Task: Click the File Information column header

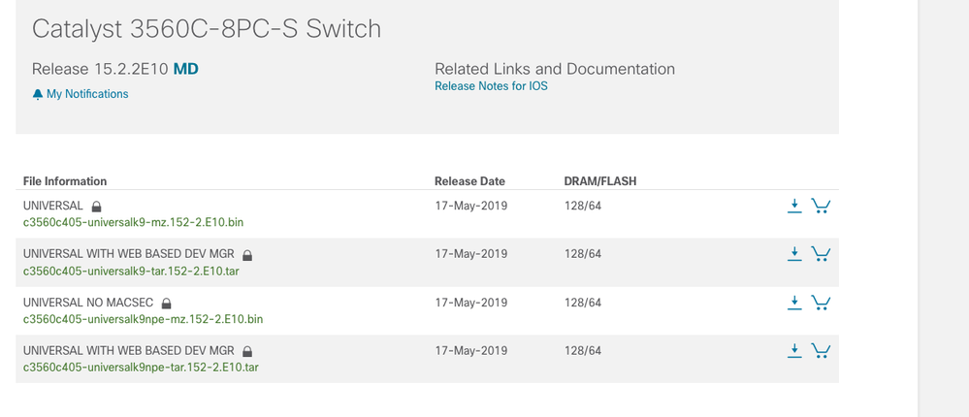Action: pos(65,181)
